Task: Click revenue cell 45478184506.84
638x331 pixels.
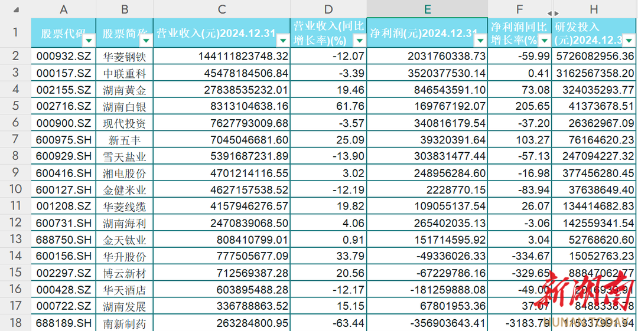Action: (222, 73)
